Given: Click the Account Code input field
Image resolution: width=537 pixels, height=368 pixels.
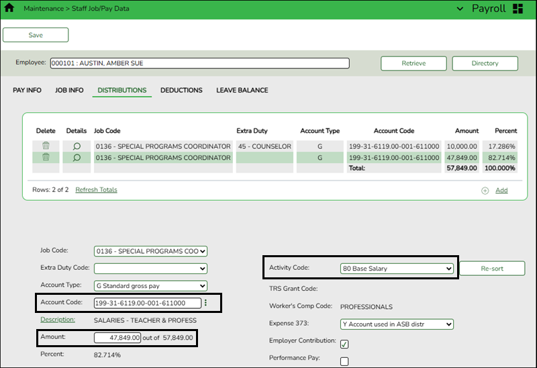Looking at the screenshot, I should (148, 303).
